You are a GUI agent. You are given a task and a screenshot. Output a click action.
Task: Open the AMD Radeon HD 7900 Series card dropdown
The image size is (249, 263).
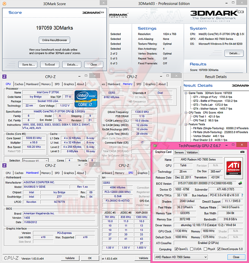coord(181,257)
